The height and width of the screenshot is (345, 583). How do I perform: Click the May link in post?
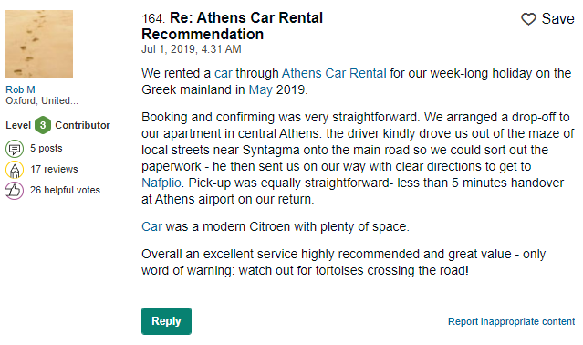(260, 90)
